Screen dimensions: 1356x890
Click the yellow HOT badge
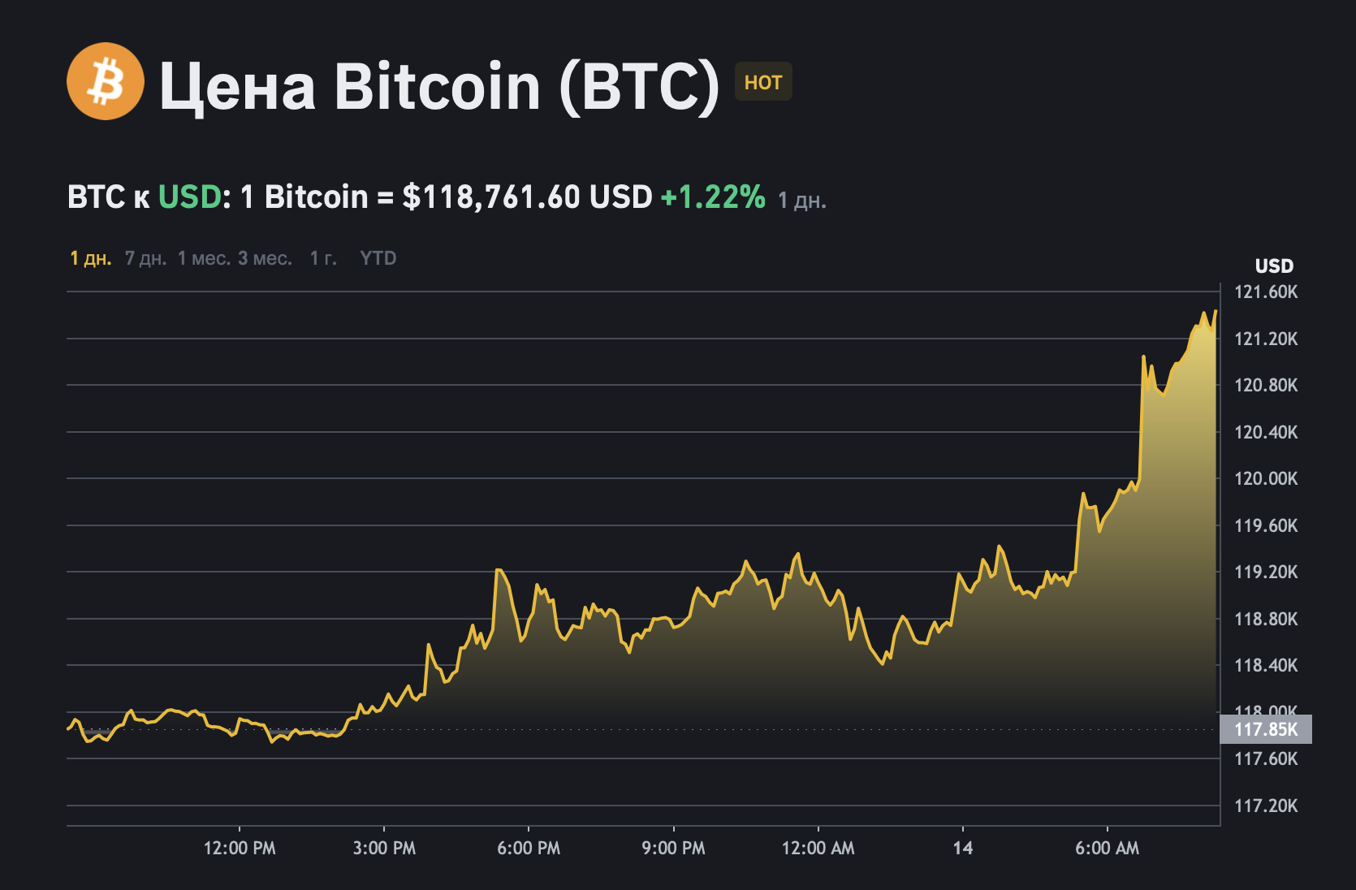click(762, 82)
